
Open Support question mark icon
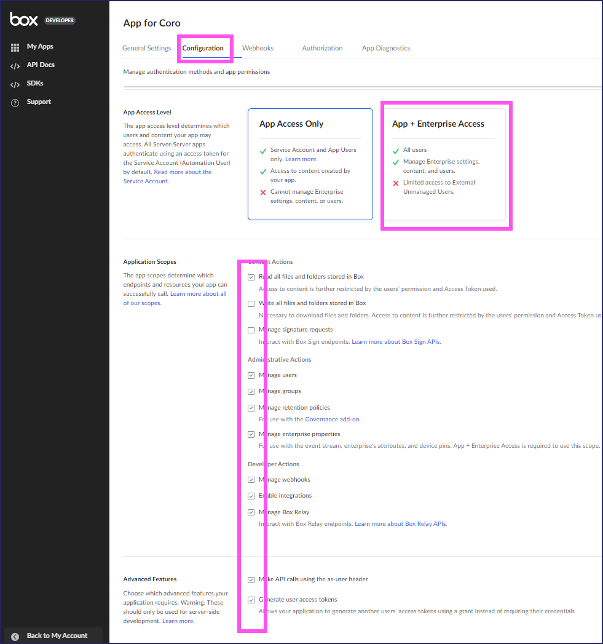(x=15, y=103)
